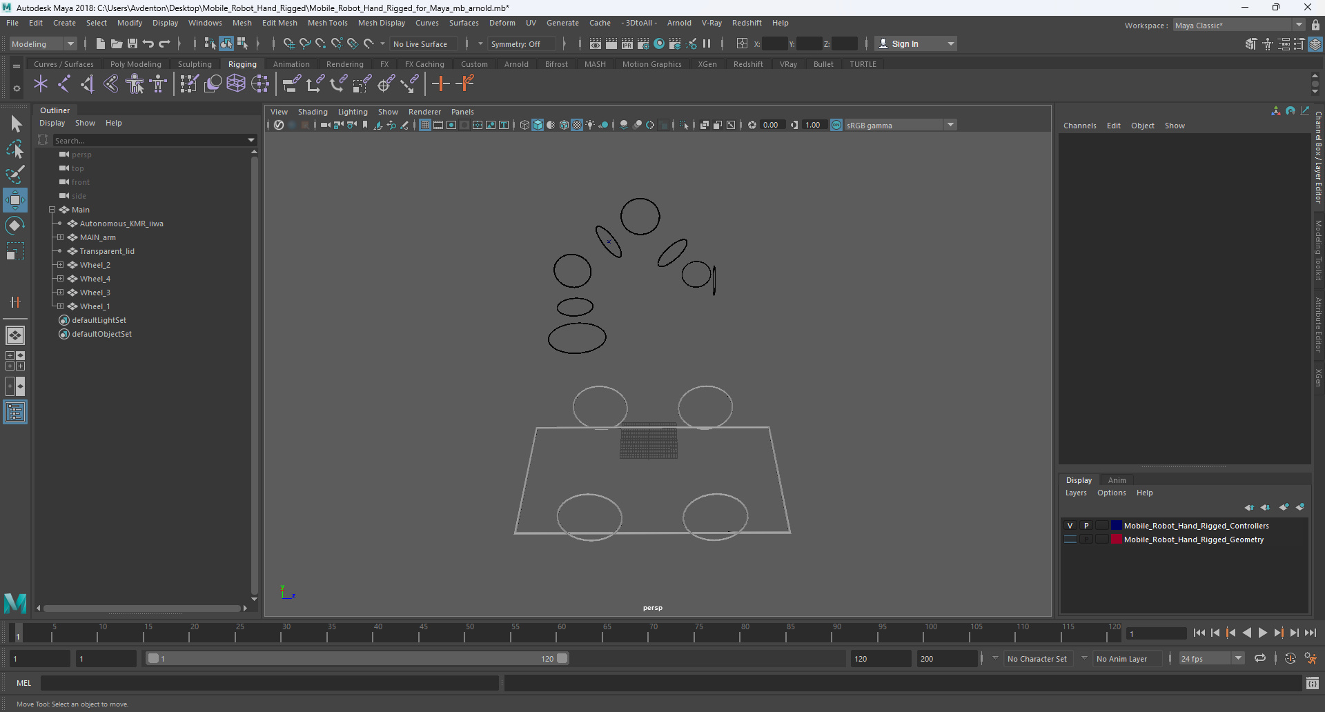Select the arrow Select tool
This screenshot has width=1325, height=712.
click(x=15, y=123)
